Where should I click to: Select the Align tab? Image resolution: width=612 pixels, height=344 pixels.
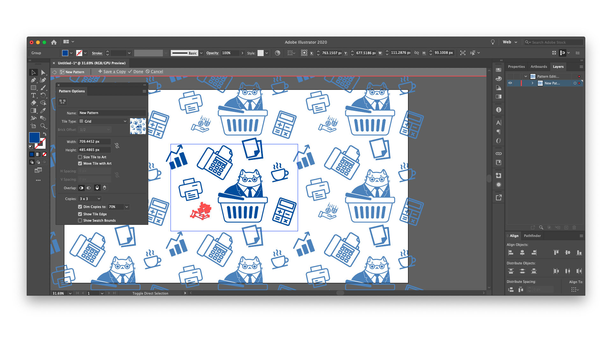(514, 236)
